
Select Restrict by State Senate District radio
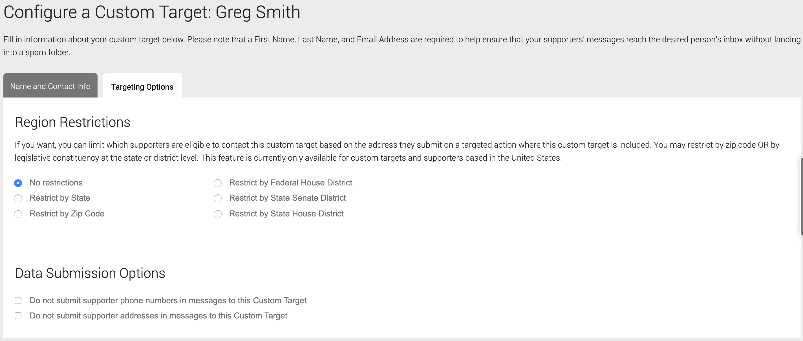point(218,198)
